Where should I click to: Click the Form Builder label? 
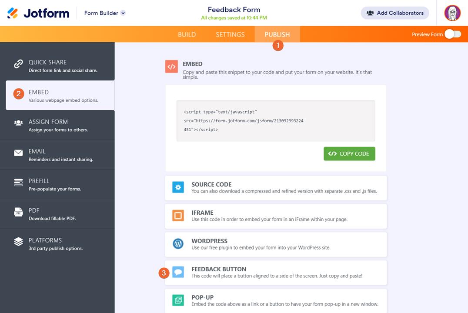[x=101, y=13]
